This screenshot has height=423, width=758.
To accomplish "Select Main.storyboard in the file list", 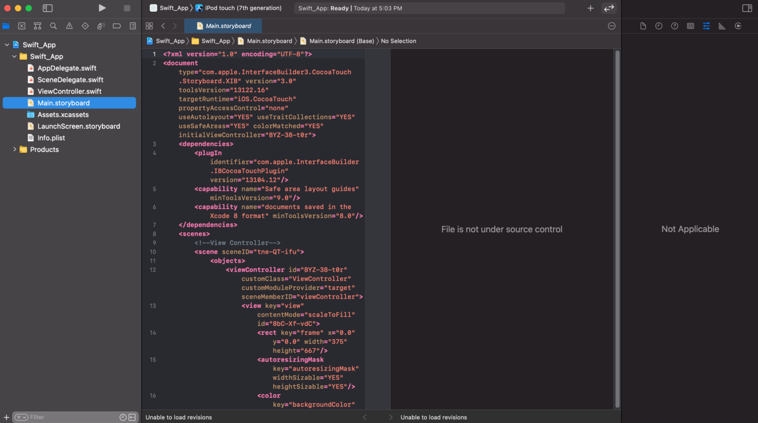I will point(69,103).
